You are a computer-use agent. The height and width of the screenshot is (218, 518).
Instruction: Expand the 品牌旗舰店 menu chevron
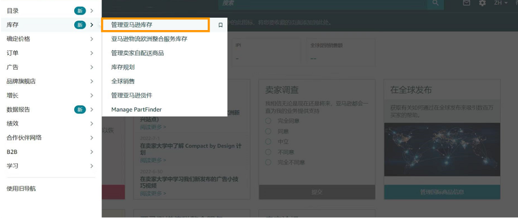92,81
